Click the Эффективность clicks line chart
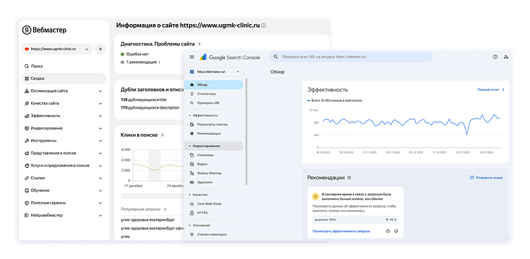530x259 pixels. pyautogui.click(x=411, y=124)
